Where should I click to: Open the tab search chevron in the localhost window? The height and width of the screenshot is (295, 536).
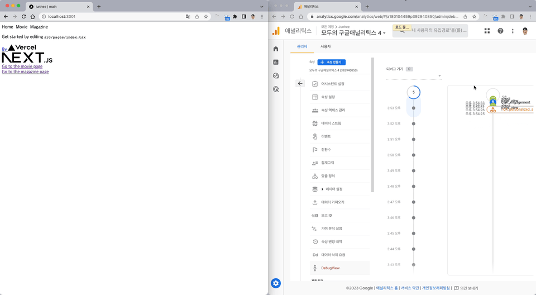pos(262,7)
